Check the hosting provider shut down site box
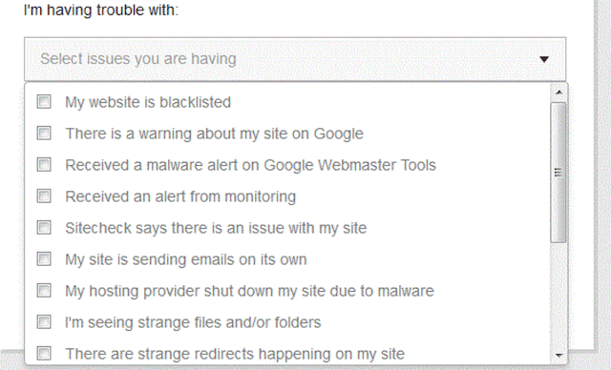 pos(44,291)
